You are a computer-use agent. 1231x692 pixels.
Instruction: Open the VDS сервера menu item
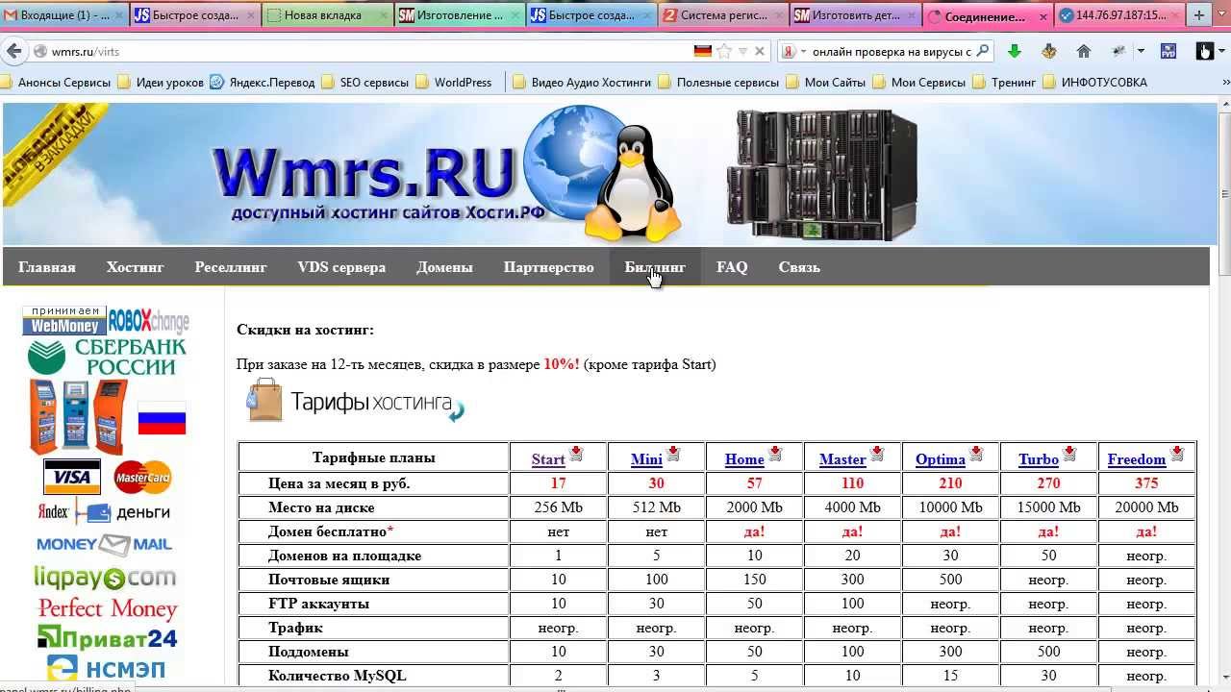[x=341, y=267]
